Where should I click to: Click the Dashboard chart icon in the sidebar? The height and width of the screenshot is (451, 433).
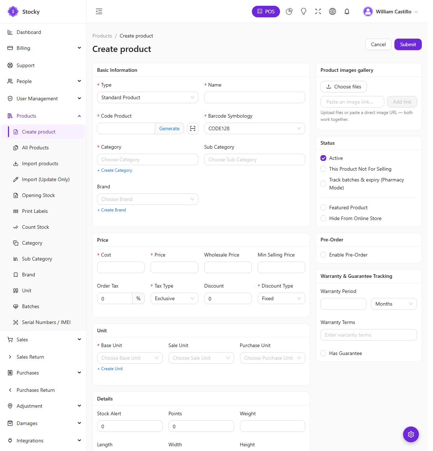[x=10, y=32]
